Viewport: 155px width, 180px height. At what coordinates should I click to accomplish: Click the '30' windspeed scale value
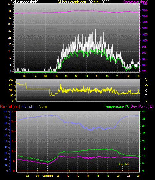(10, 31)
